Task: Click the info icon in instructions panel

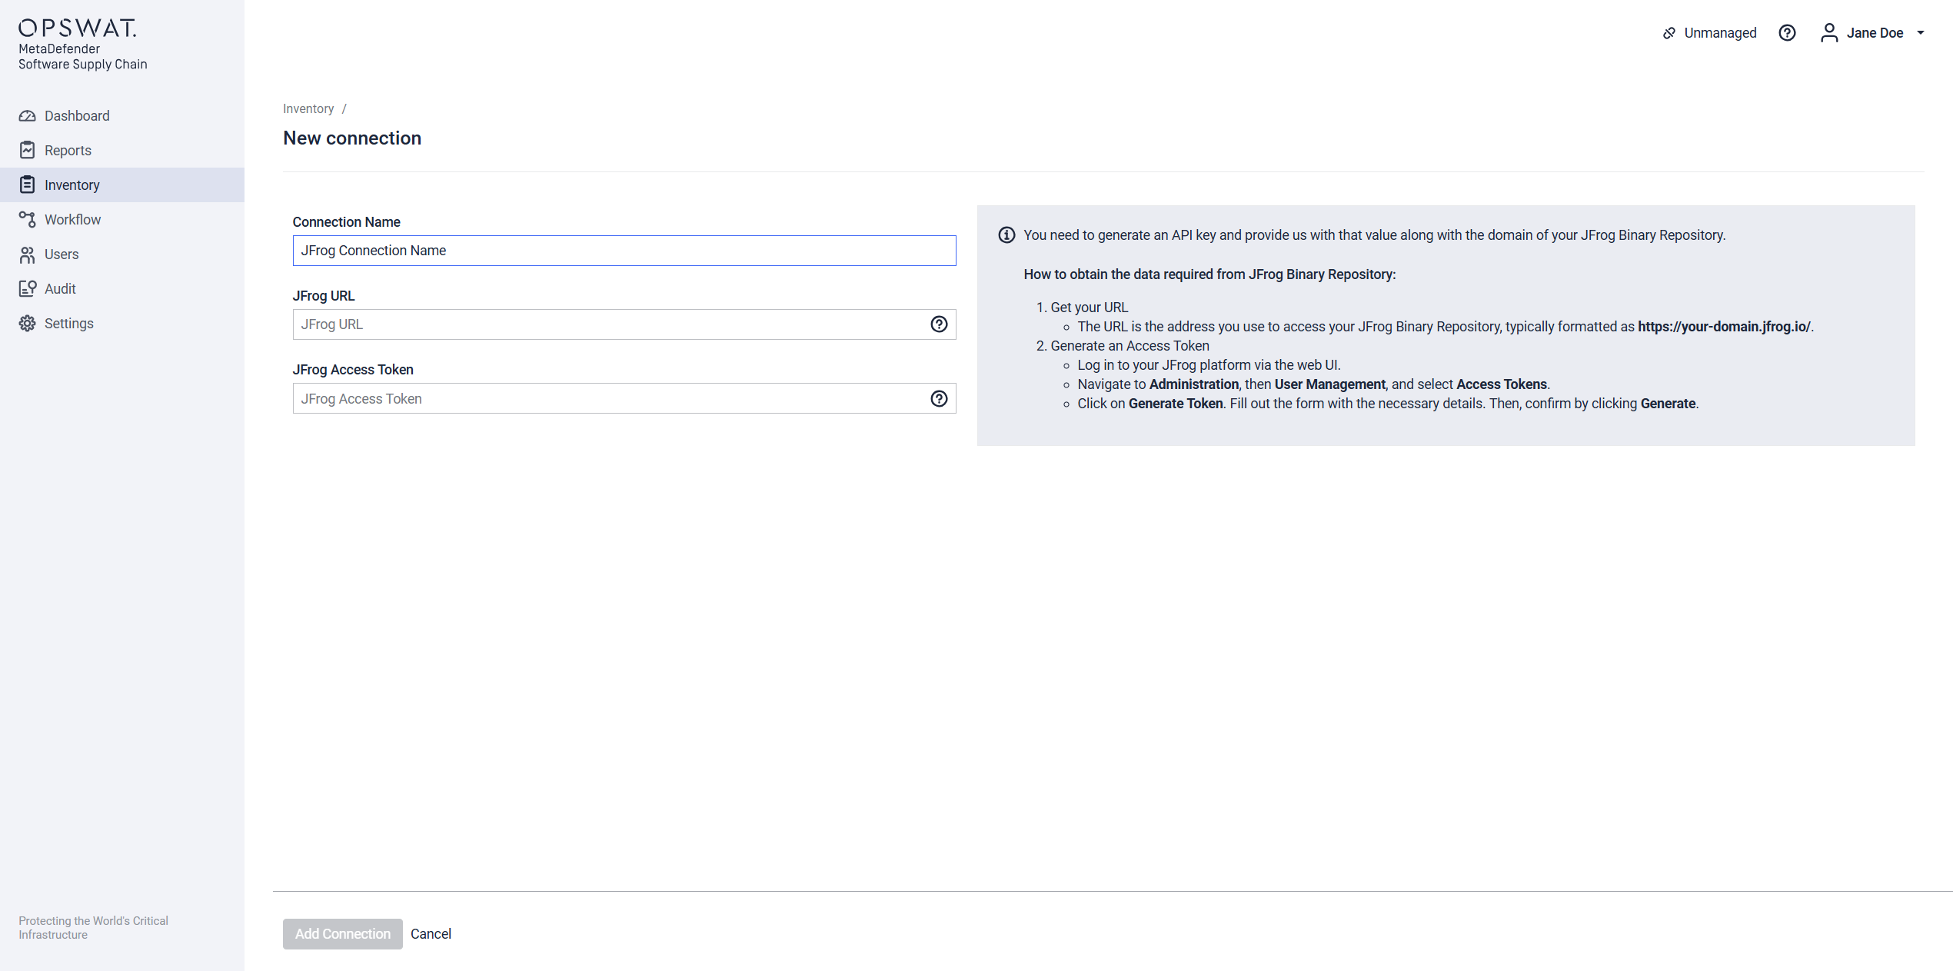Action: (1006, 235)
